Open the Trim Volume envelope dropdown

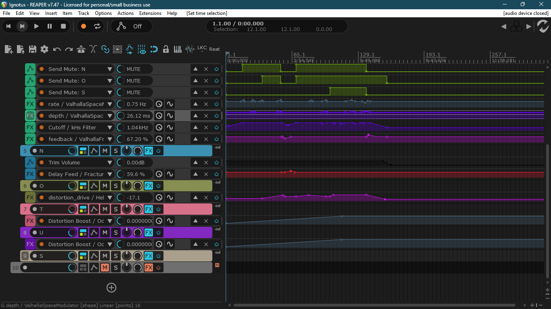pos(109,163)
